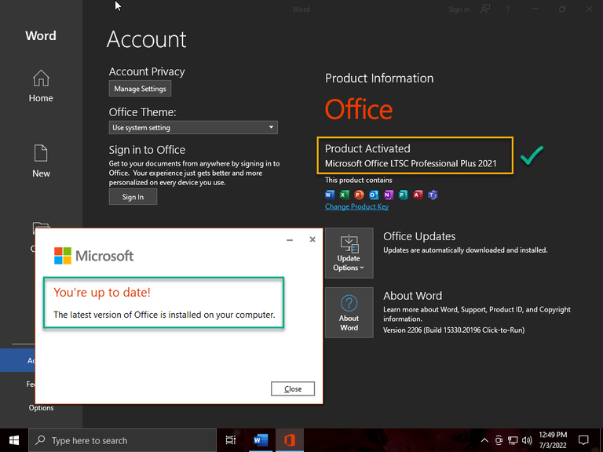Click the Outlook icon in product contents
The height and width of the screenshot is (452, 603).
point(374,195)
